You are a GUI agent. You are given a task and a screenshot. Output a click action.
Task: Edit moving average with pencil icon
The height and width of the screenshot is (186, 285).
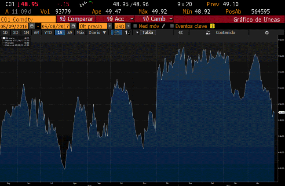(164, 26)
